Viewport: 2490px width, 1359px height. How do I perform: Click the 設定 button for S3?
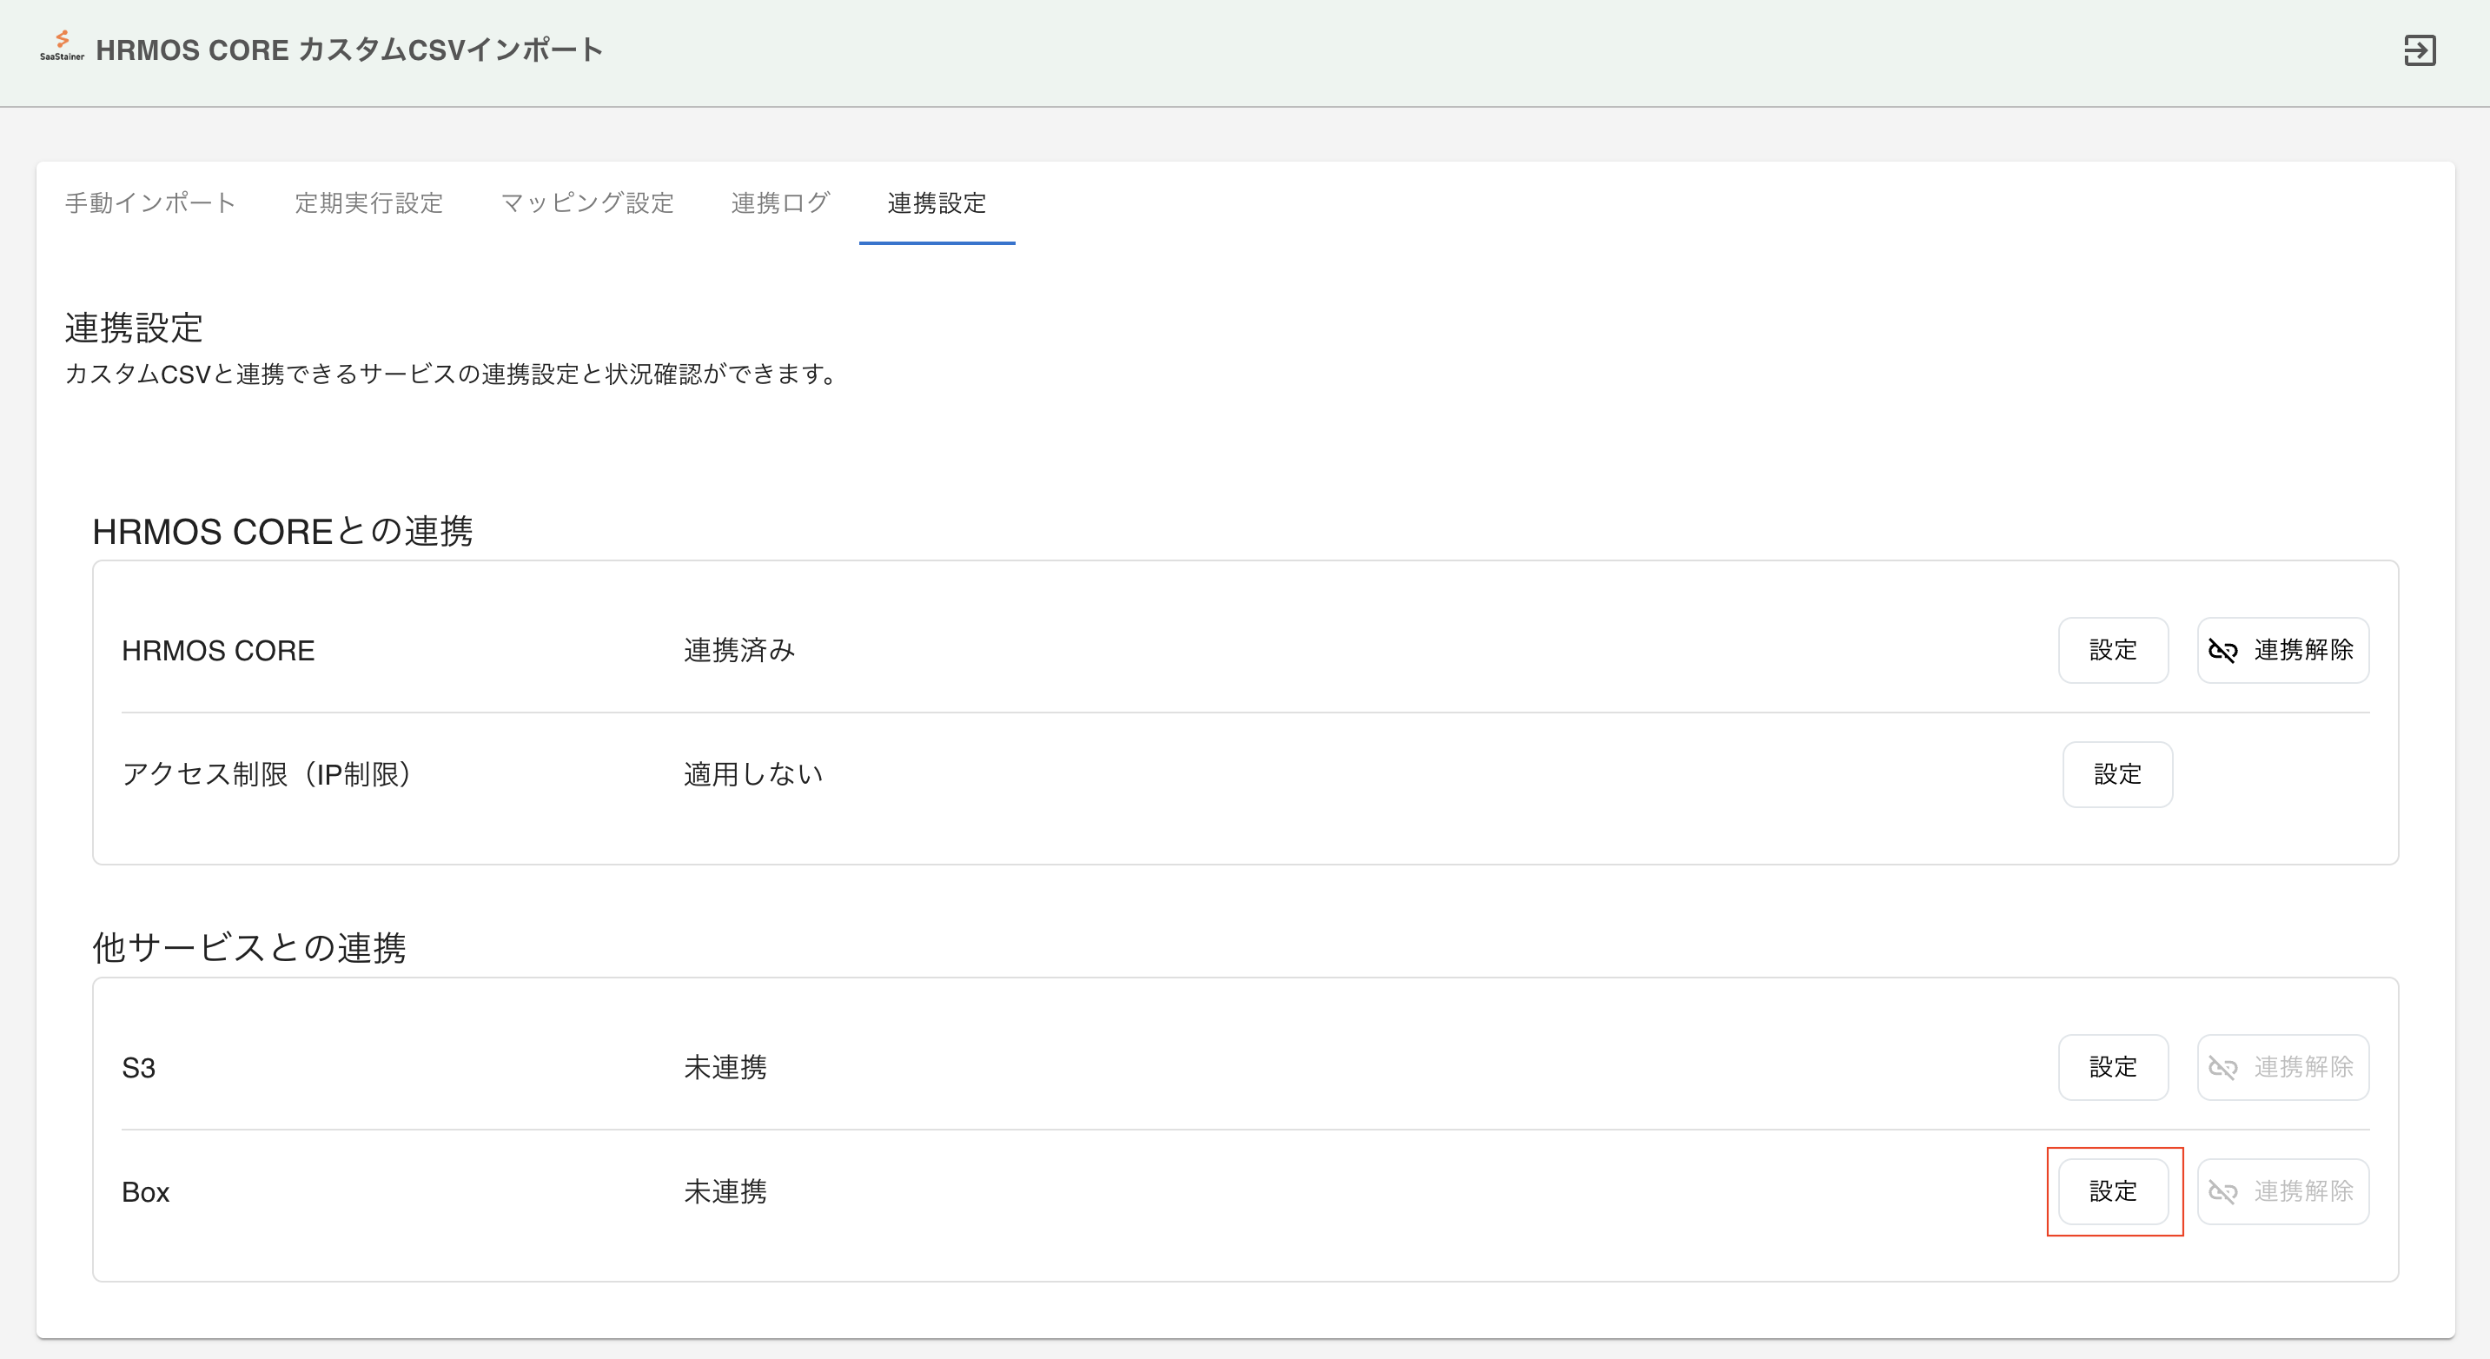tap(2112, 1067)
